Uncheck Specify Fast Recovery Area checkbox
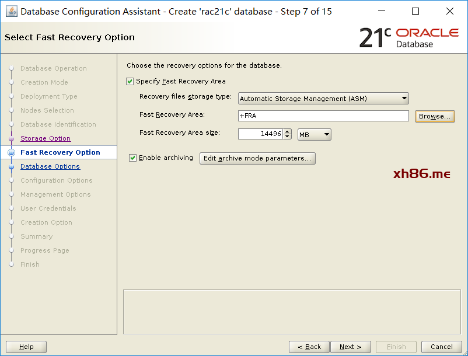Image resolution: width=468 pixels, height=356 pixels. [130, 82]
